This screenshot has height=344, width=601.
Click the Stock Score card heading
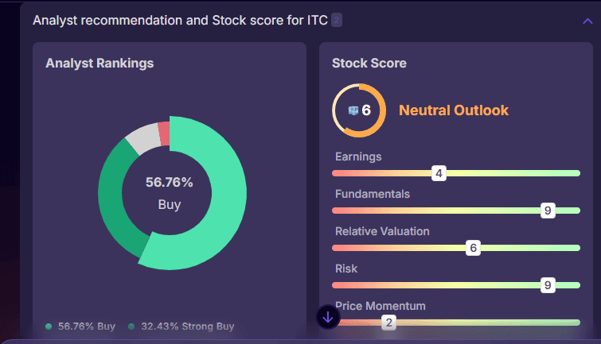pos(369,63)
